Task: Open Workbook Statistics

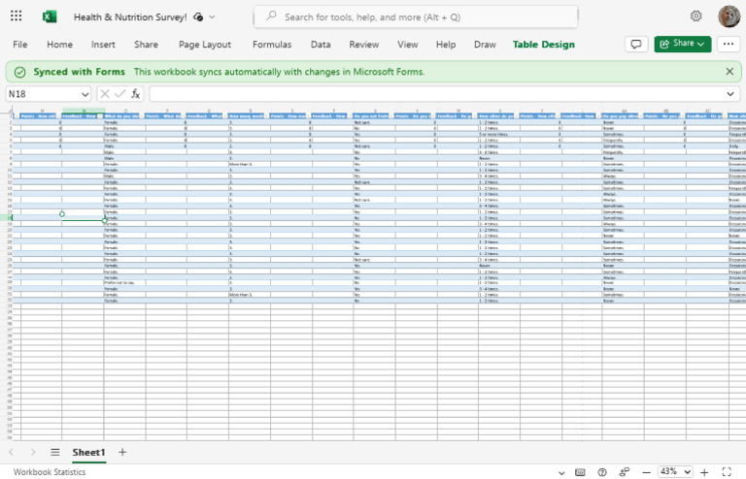Action: pos(50,472)
